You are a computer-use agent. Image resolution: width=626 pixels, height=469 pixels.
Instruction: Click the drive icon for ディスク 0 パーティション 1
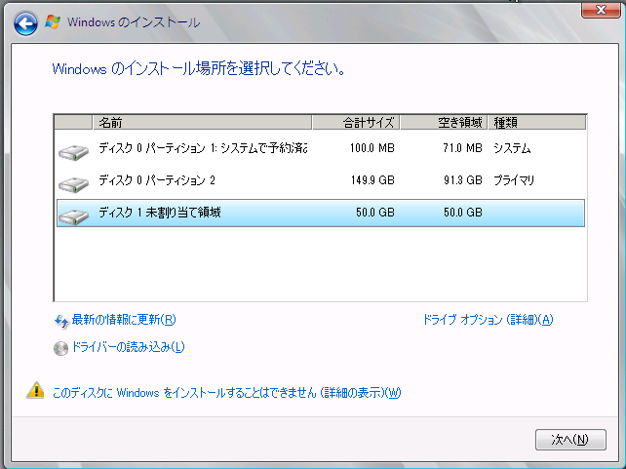coord(73,151)
